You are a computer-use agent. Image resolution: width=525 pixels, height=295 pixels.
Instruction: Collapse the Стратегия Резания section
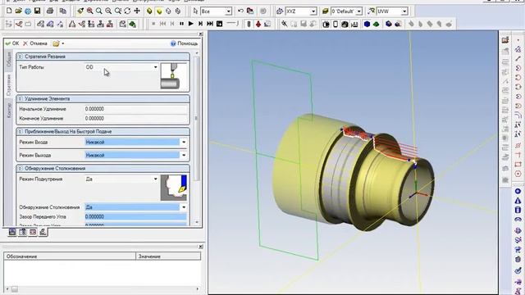(20, 57)
